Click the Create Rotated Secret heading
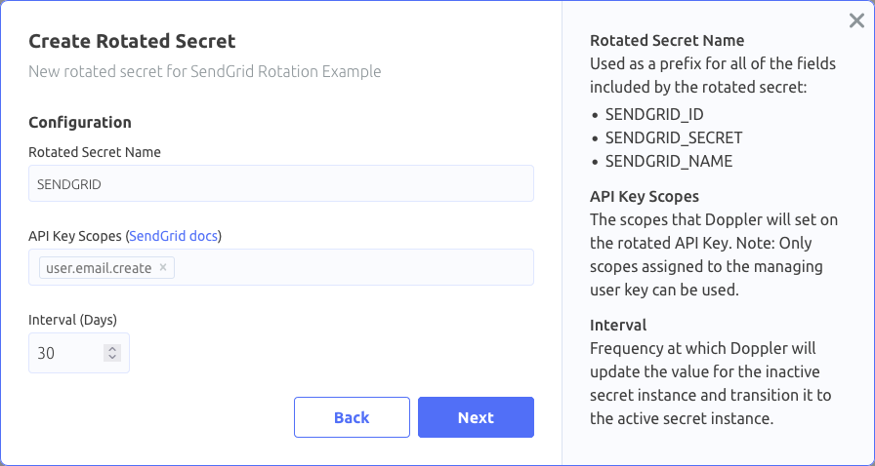Viewport: 875px width, 466px height. click(x=132, y=41)
